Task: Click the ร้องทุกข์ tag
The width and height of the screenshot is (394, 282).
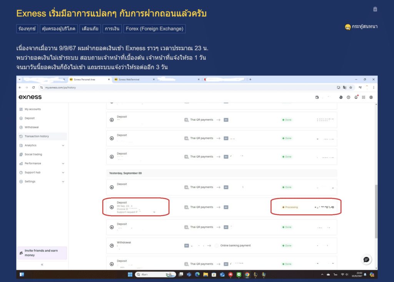Action: pyautogui.click(x=27, y=28)
